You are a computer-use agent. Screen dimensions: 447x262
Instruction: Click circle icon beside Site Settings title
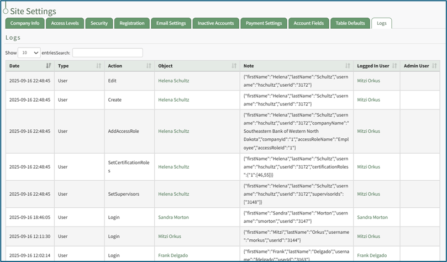coord(6,11)
